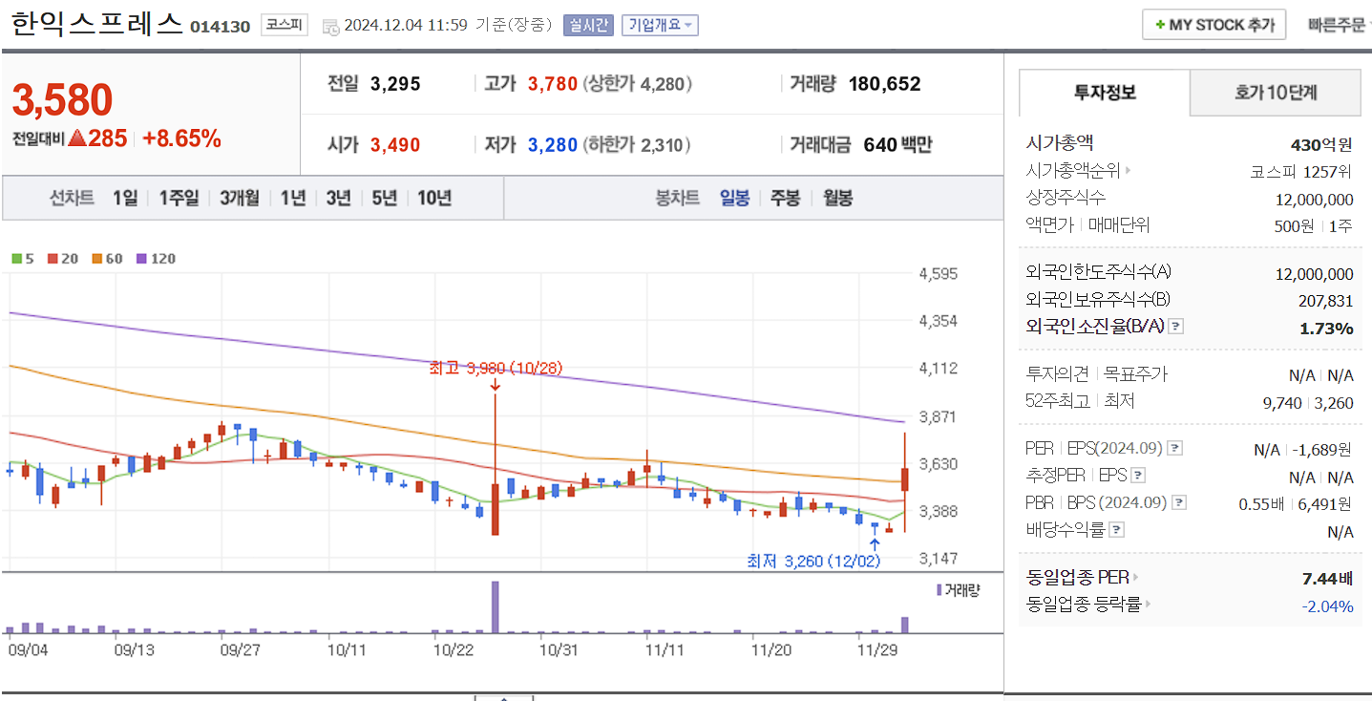Click the question mark icon beside 추정PER EPS
1372x701 pixels.
point(1138,475)
